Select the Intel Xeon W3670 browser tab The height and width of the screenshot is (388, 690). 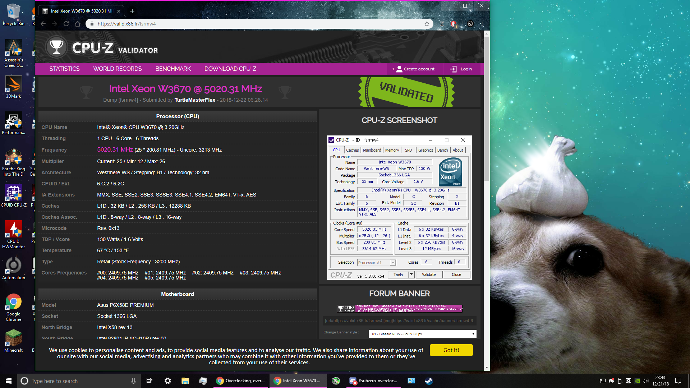81,11
